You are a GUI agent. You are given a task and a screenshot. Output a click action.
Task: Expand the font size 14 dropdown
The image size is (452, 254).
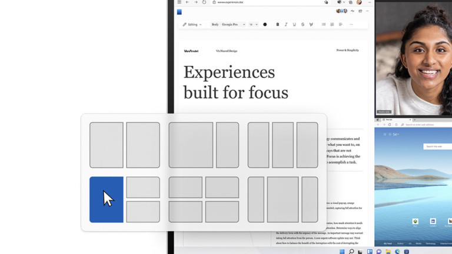tap(253, 25)
